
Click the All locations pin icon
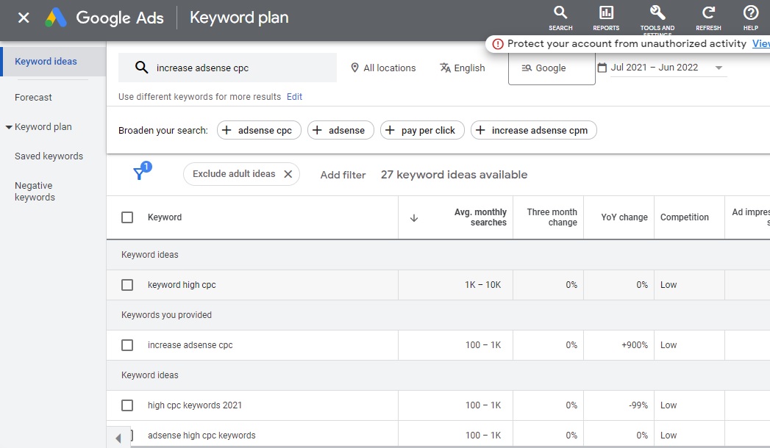pos(354,68)
